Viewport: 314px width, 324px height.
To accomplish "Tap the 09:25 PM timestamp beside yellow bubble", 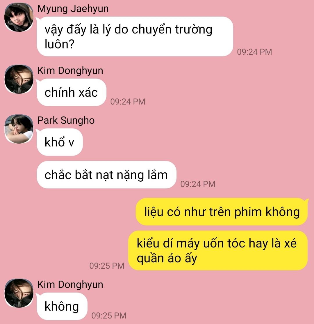I will coord(107,266).
